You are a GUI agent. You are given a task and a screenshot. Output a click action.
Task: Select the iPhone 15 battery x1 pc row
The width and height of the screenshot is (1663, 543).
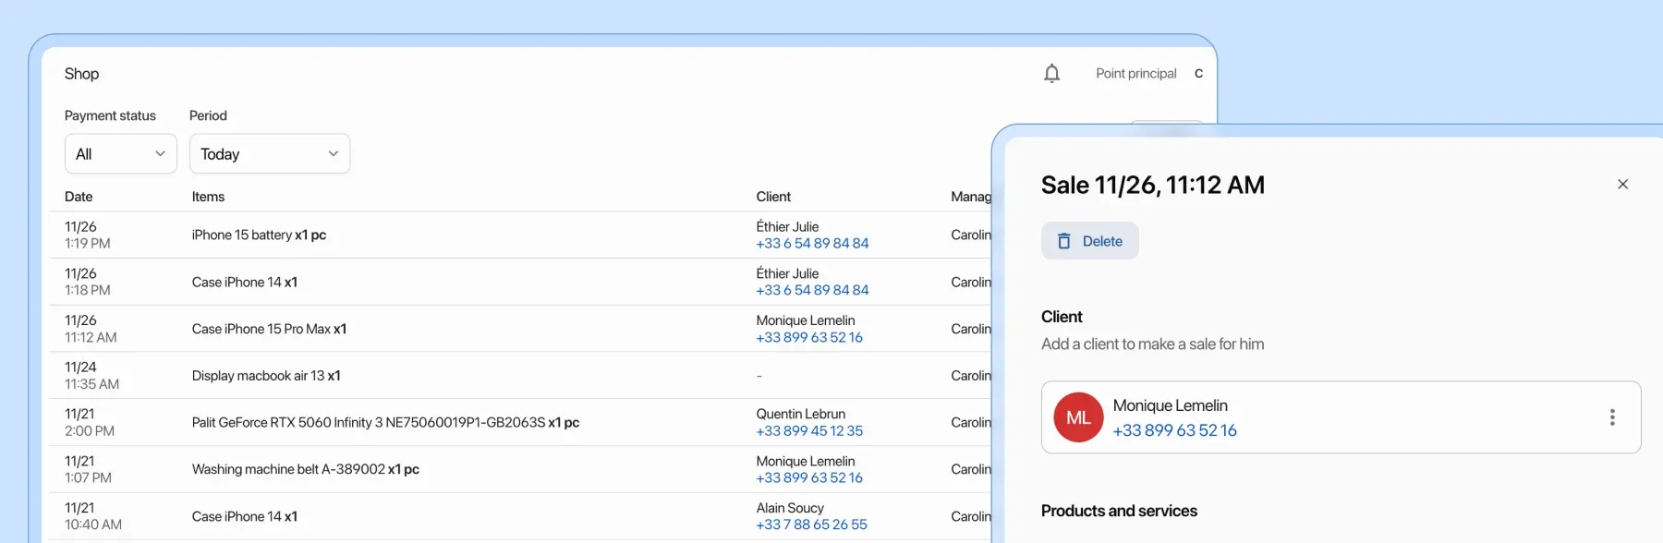(520, 235)
